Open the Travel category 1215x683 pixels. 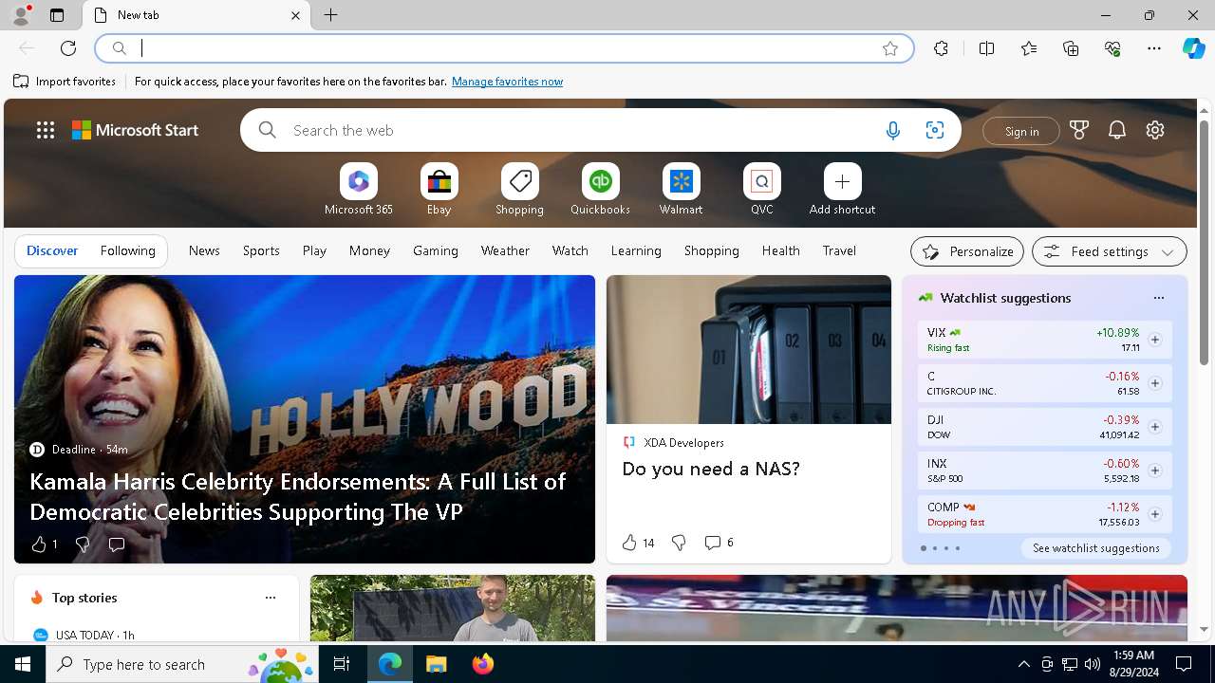pyautogui.click(x=839, y=250)
